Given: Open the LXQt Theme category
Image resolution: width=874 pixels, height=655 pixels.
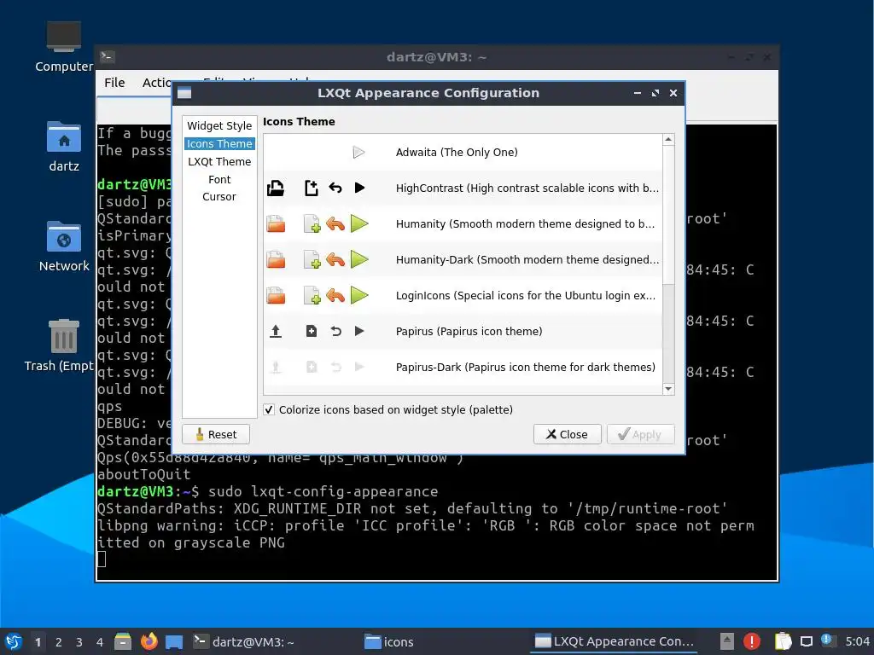Looking at the screenshot, I should pos(219,161).
